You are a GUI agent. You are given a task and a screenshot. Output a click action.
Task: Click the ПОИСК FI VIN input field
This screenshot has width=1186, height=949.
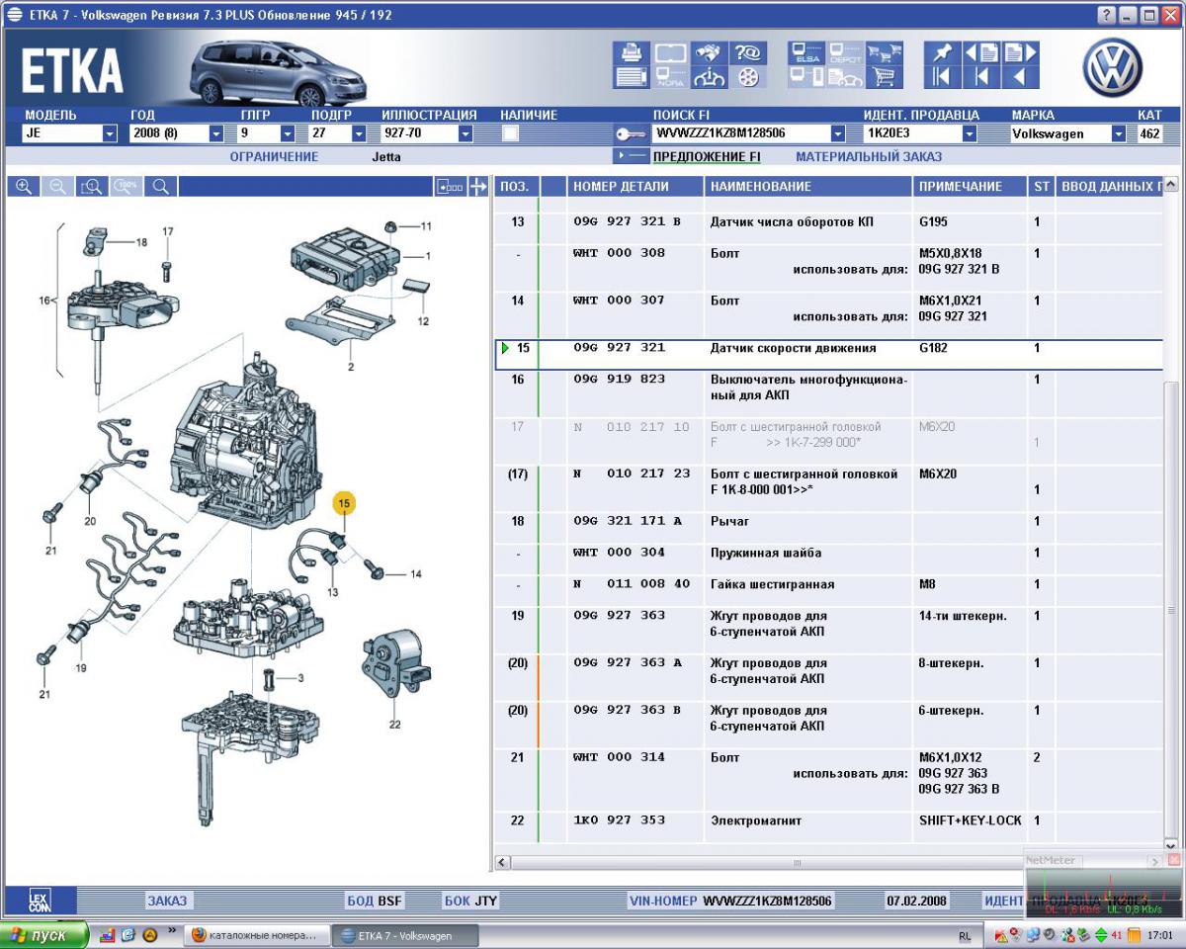[740, 133]
